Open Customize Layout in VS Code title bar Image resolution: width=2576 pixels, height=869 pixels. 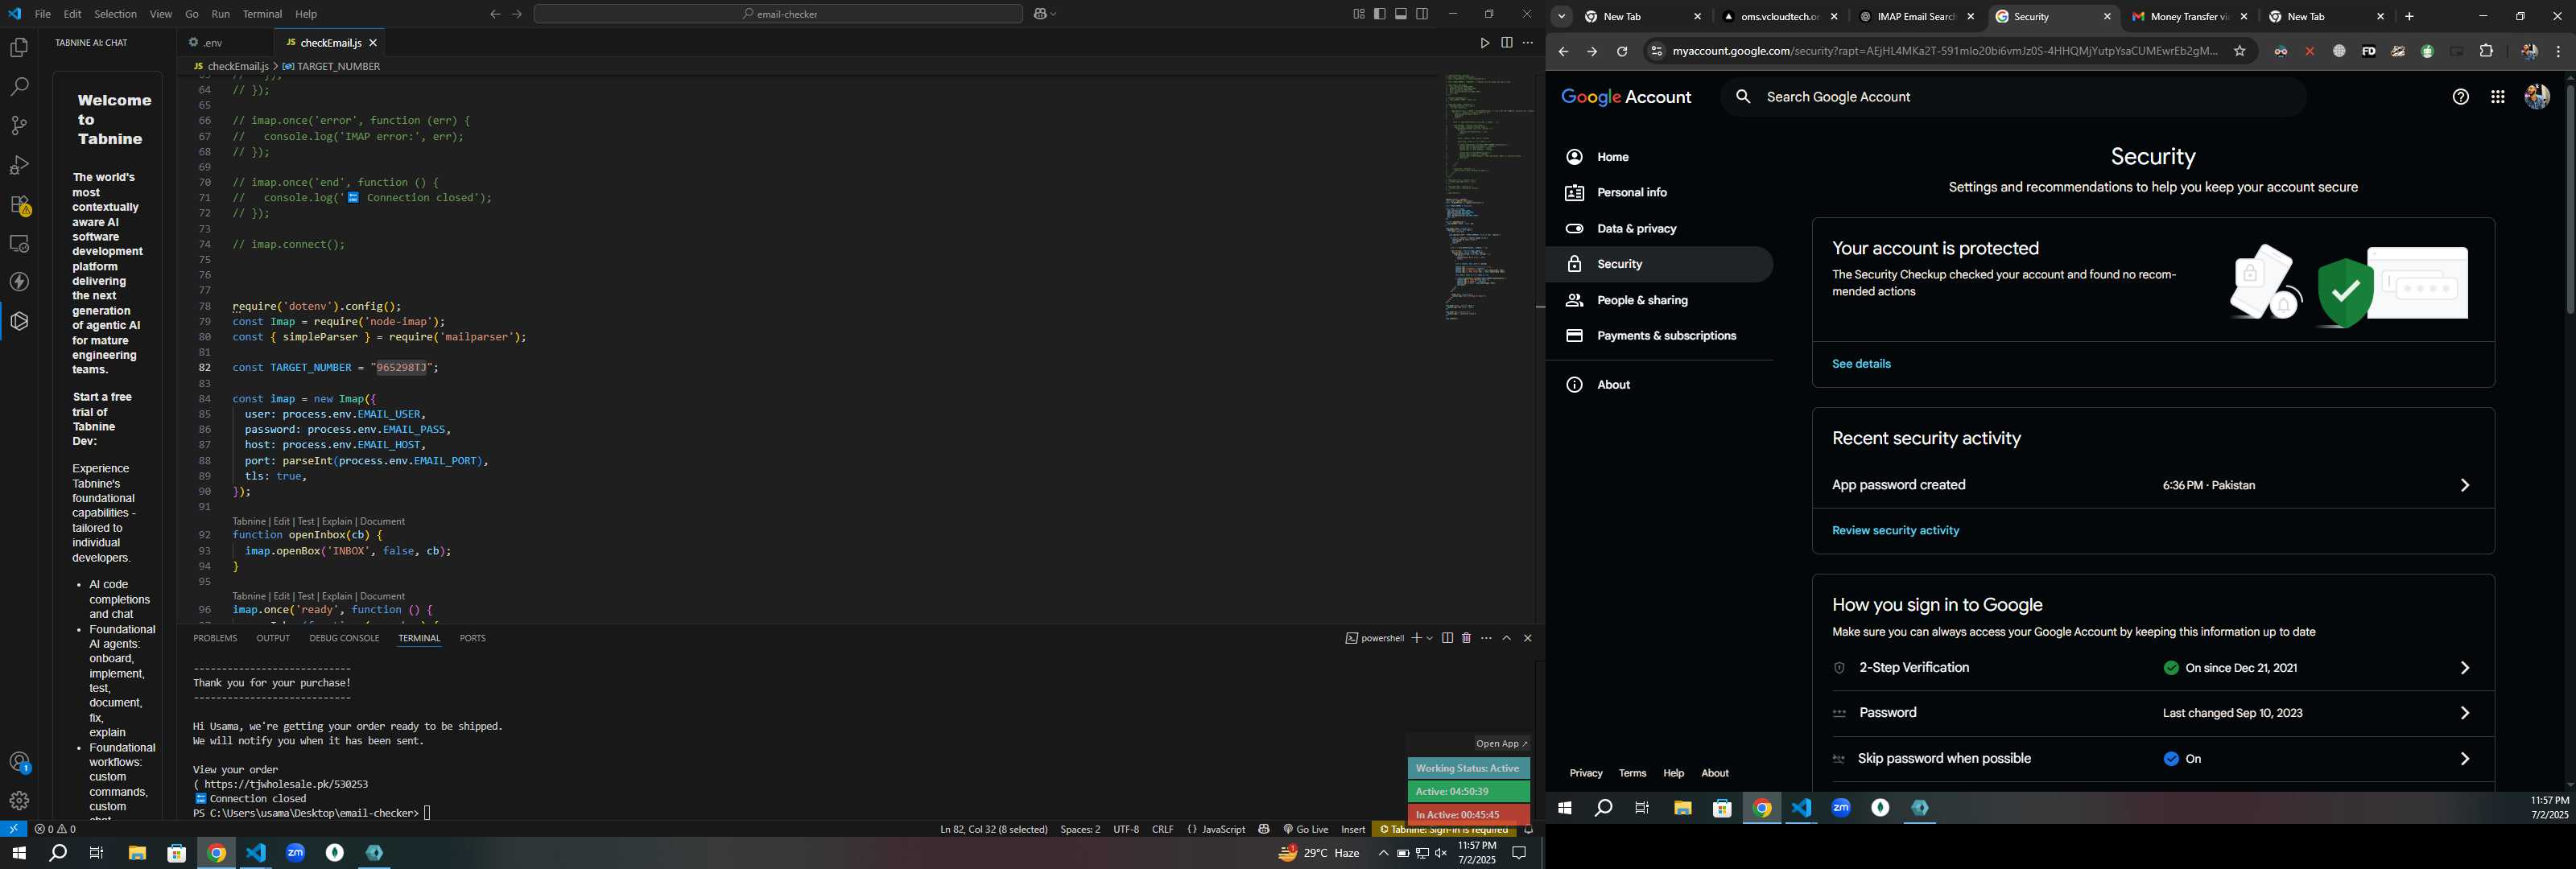click(x=1358, y=14)
